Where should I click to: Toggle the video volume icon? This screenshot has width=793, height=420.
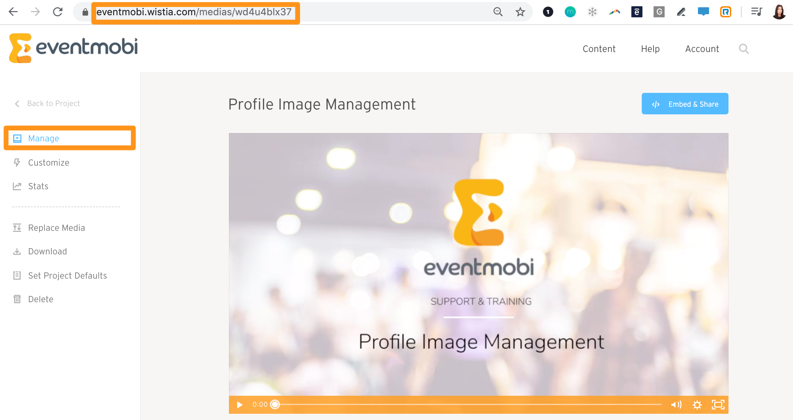(x=676, y=405)
